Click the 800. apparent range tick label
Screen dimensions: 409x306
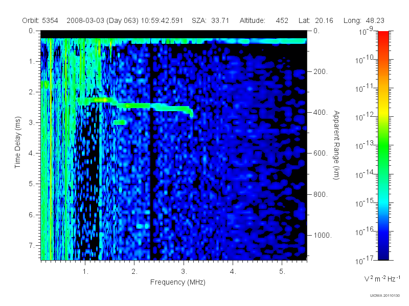click(x=321, y=194)
